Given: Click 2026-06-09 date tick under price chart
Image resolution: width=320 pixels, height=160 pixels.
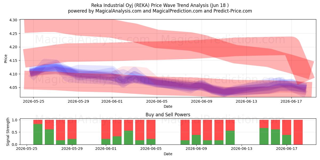Looking at the screenshot, I should coord(202,101).
